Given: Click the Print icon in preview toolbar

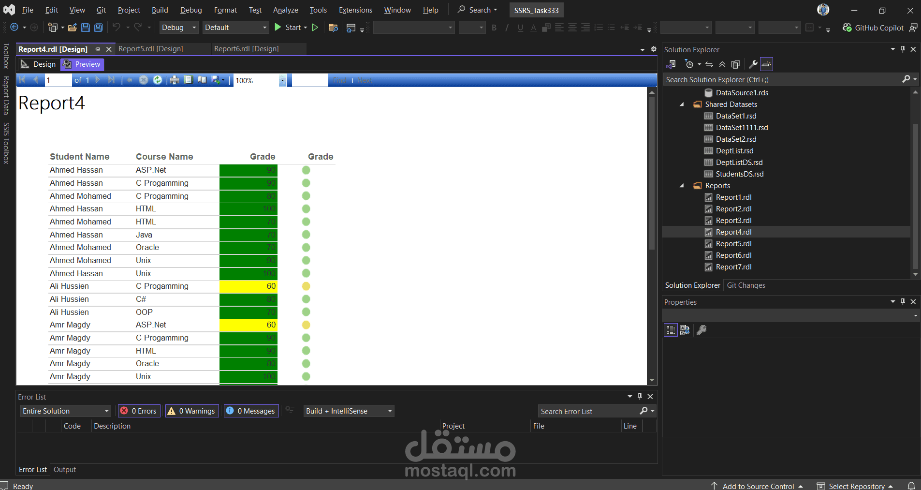Looking at the screenshot, I should 175,80.
